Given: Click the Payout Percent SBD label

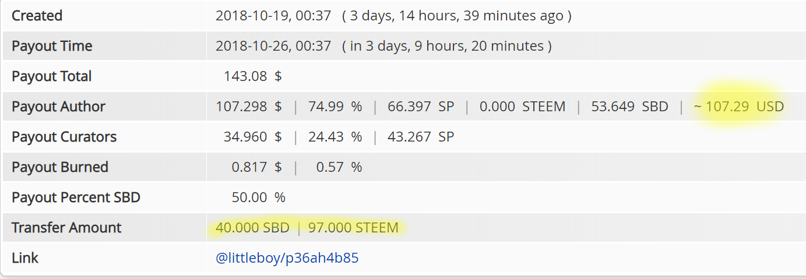Looking at the screenshot, I should coord(76,197).
